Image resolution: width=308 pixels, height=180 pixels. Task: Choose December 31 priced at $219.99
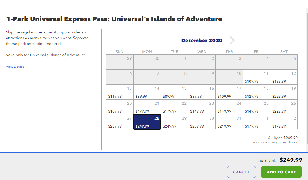coord(229,122)
